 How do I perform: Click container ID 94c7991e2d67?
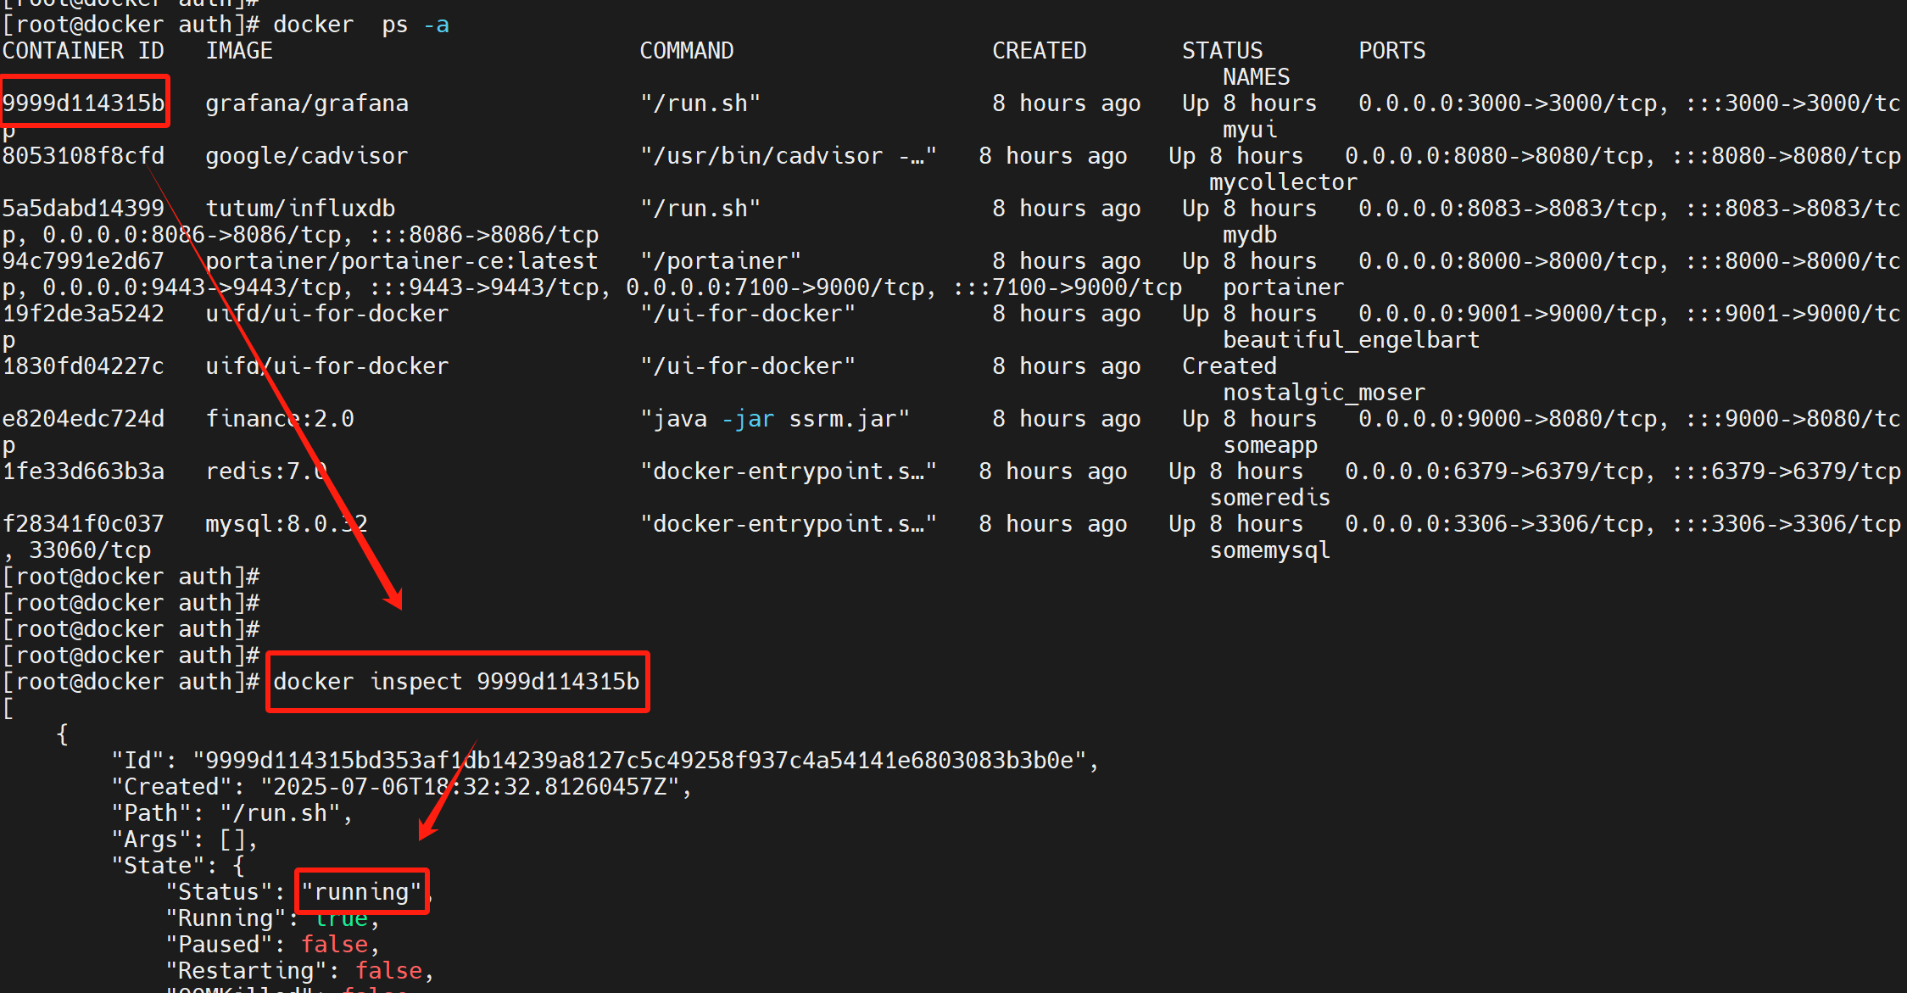[x=83, y=260]
